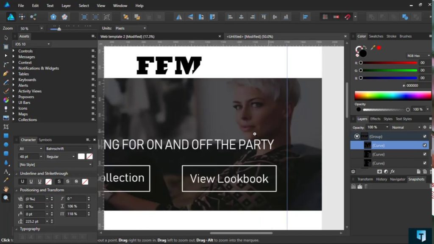Select the Crop tool
434x244 pixels.
pyautogui.click(x=6, y=127)
